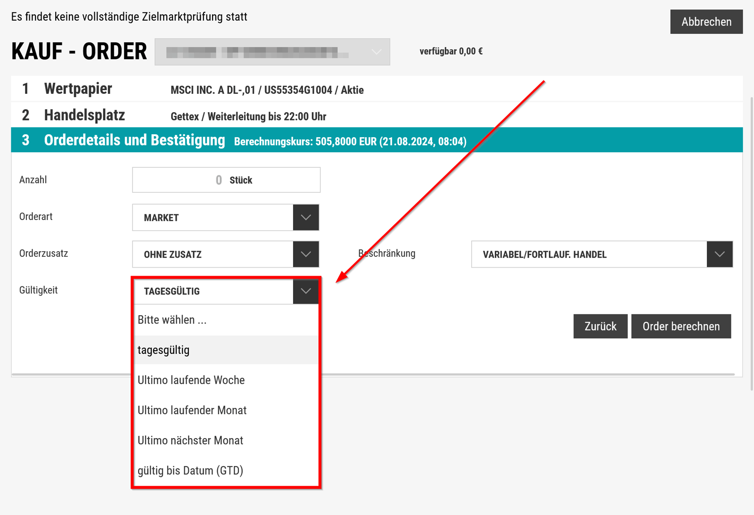754x515 pixels.
Task: Open the account selection dropdown
Action: [272, 52]
